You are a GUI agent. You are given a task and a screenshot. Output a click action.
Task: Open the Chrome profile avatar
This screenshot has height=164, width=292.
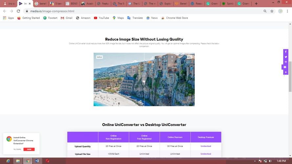[280, 11]
